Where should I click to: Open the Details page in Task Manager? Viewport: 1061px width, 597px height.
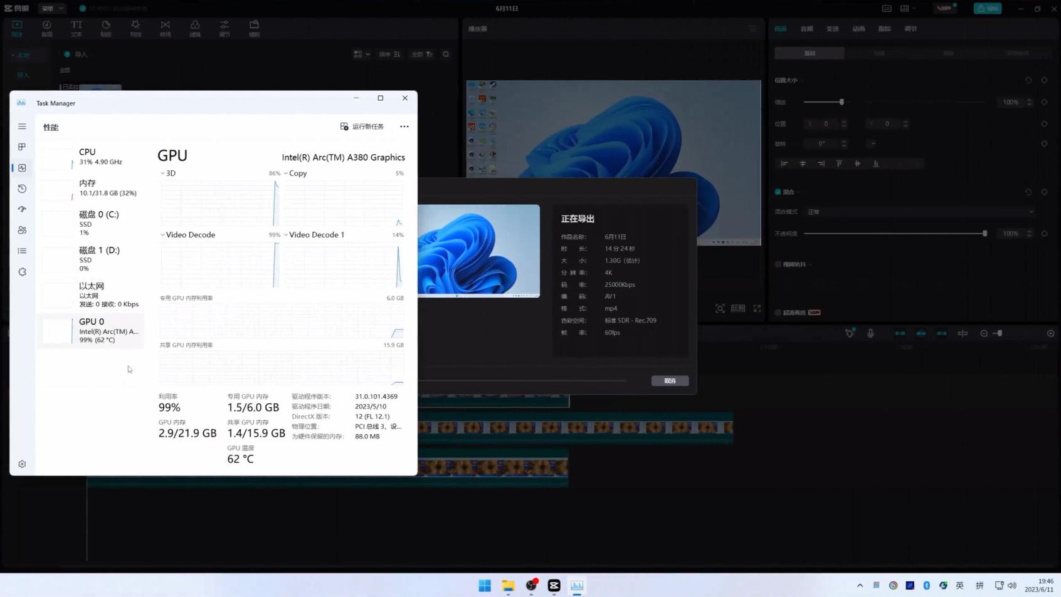point(22,251)
